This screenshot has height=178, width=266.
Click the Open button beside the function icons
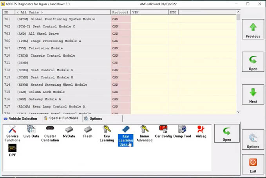[x=226, y=134]
